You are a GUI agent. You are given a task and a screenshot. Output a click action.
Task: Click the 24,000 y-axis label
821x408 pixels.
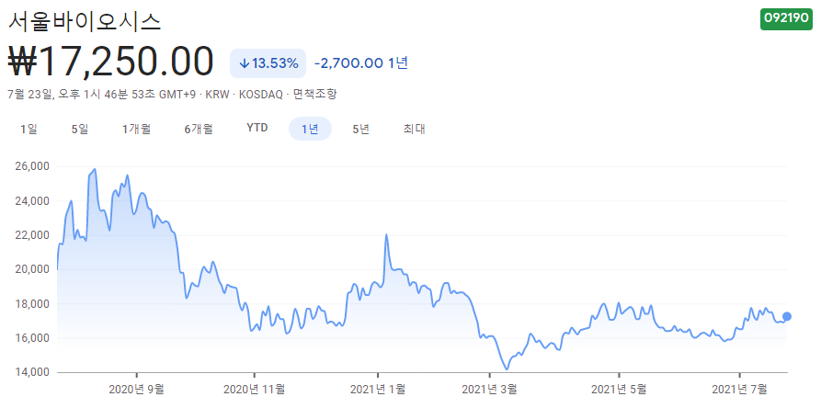(33, 201)
